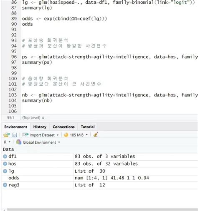Click the odds variable row
Viewport: 198px width, 211px height.
click(99, 178)
